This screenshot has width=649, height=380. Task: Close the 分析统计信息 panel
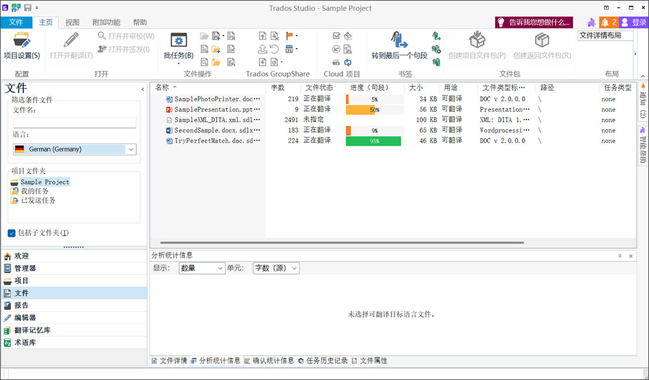(631, 256)
